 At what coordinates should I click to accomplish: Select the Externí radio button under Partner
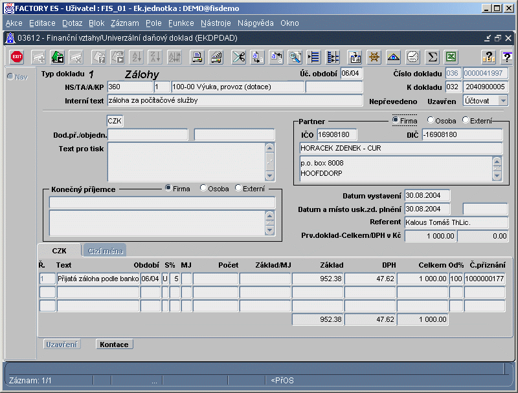point(466,120)
